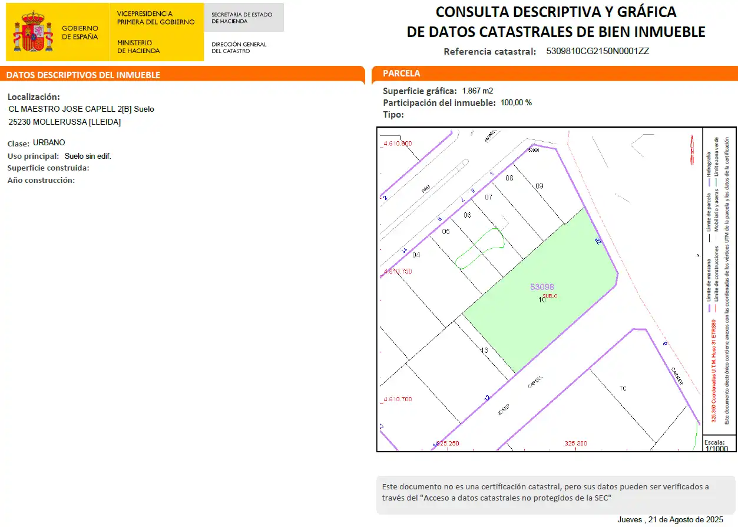Click 'Participación del inmueble:' label
This screenshot has width=738, height=527.
439,102
